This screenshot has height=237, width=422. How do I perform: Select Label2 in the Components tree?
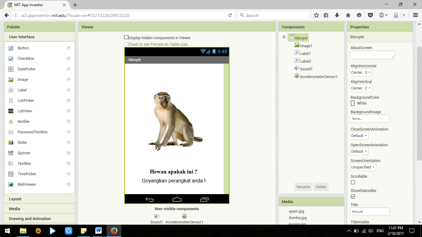(303, 61)
